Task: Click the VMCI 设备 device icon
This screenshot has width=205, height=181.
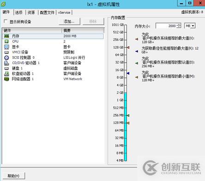Action: pyautogui.click(x=6, y=52)
